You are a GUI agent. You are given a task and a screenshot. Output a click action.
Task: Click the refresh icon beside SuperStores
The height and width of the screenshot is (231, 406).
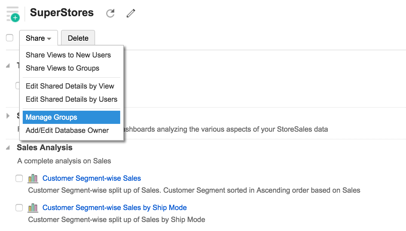point(110,13)
